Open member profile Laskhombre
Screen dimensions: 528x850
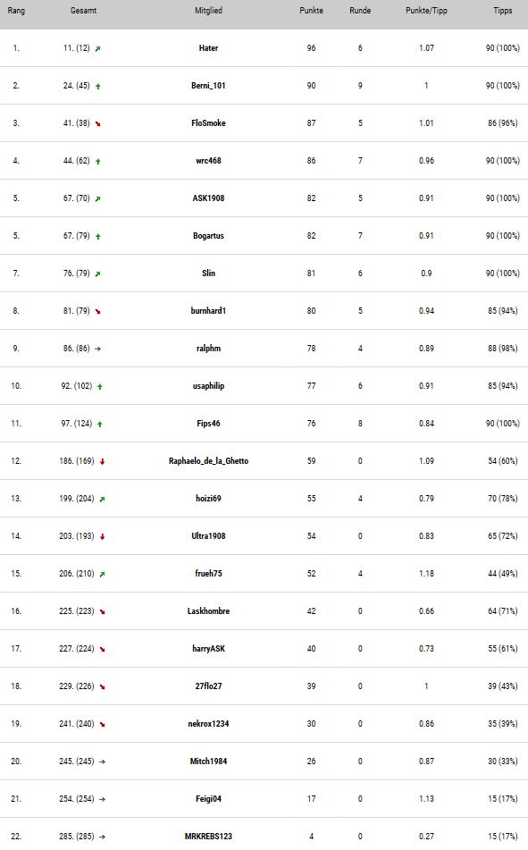(208, 611)
